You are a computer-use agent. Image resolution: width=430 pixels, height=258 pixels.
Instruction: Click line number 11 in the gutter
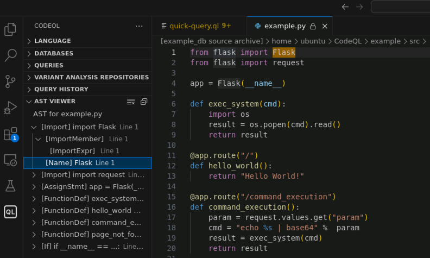(172, 156)
